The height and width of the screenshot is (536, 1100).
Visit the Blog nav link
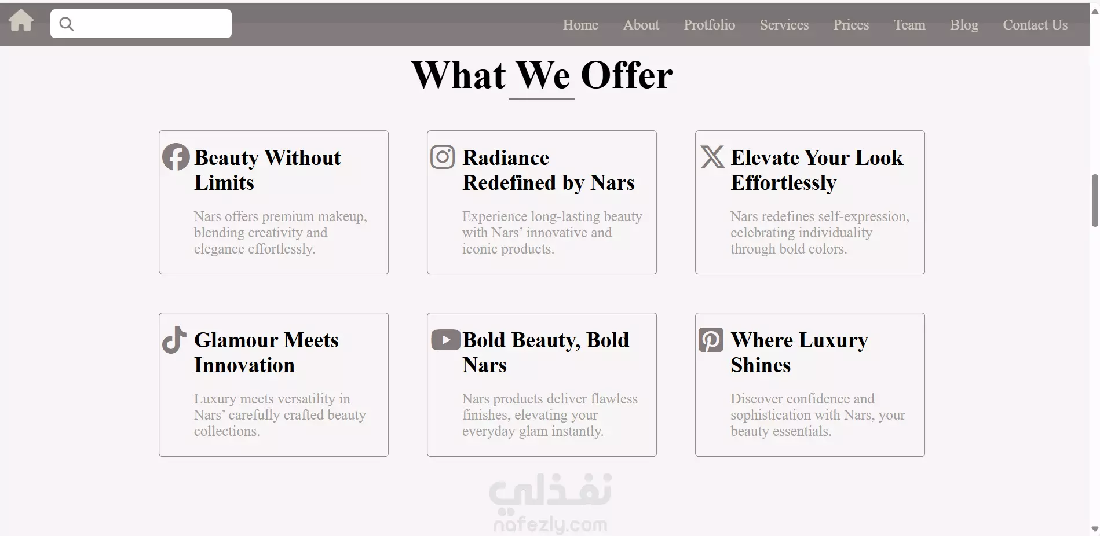pos(964,25)
